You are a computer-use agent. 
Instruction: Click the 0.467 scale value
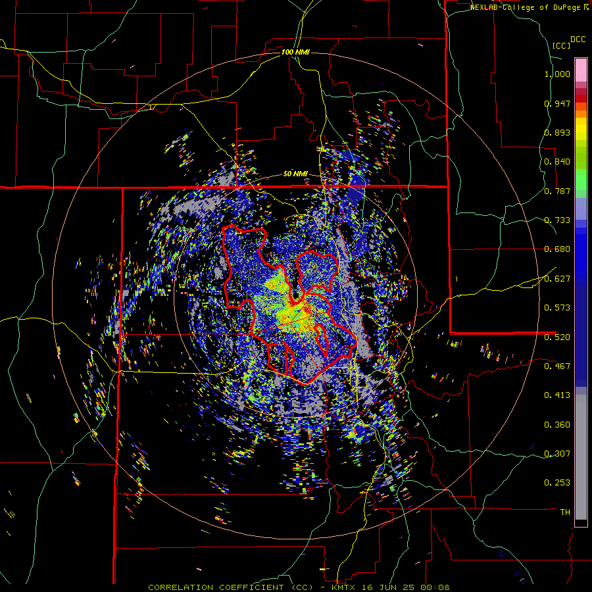[x=557, y=366]
